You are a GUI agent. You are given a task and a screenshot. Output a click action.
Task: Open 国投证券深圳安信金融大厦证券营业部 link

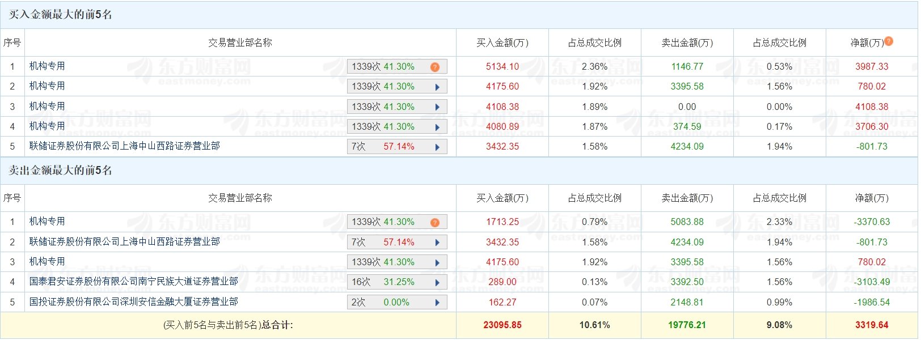[134, 302]
